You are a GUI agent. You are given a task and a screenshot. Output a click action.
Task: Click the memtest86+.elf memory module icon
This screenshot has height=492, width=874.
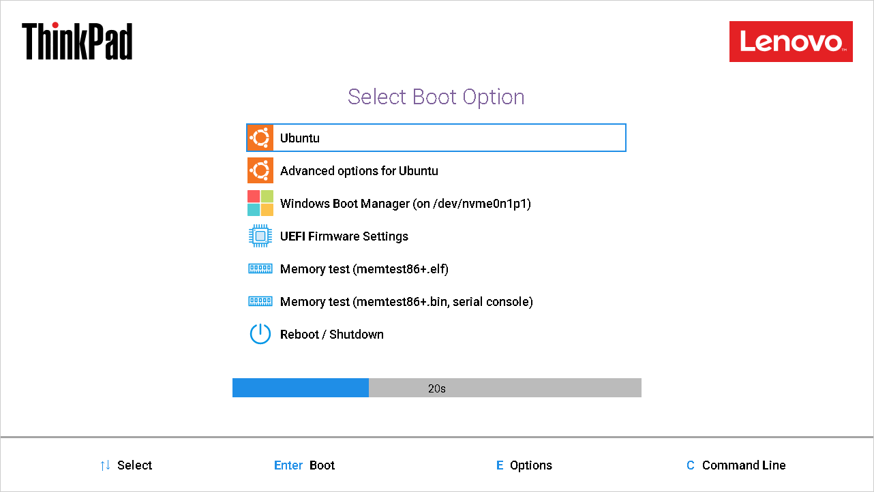click(x=260, y=268)
